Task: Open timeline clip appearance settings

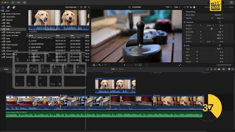Action: [x=224, y=69]
